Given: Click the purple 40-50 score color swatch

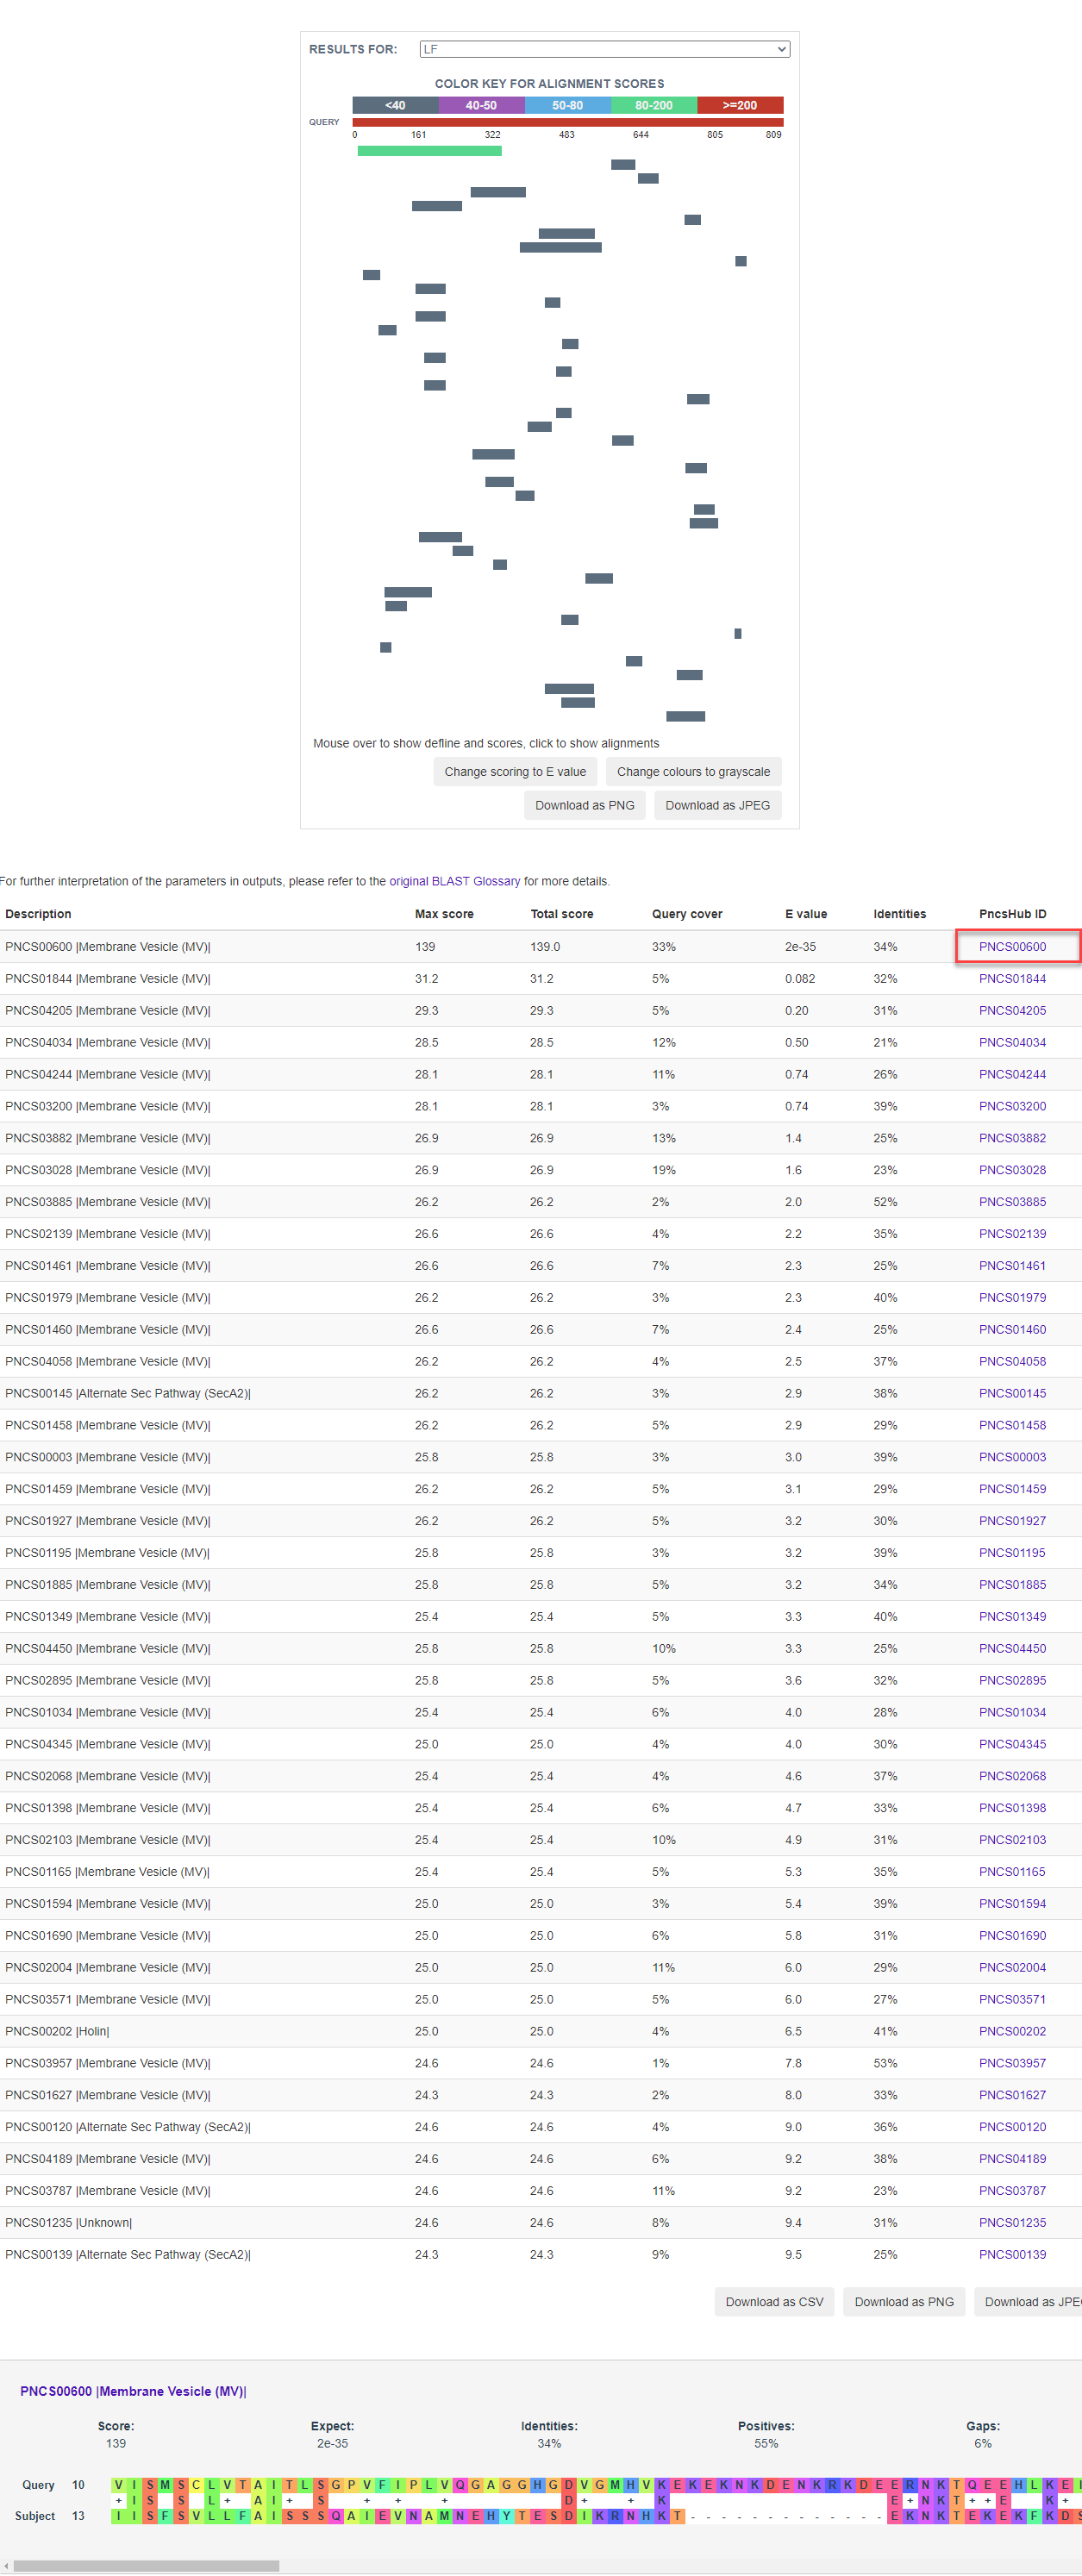Looking at the screenshot, I should pos(481,105).
